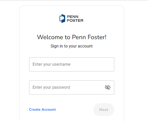Select the Welcome to Penn Foster! heading
Viewport: 148px width, 121px height.
(72, 37)
